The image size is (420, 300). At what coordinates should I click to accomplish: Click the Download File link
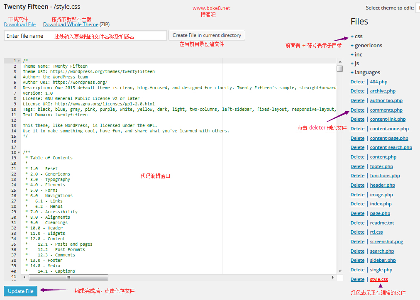[x=20, y=24]
